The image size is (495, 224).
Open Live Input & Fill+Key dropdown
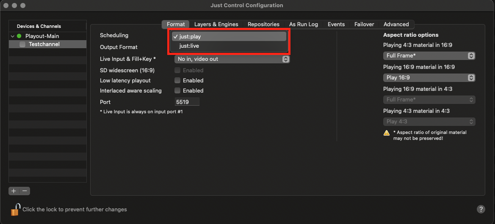click(x=232, y=59)
